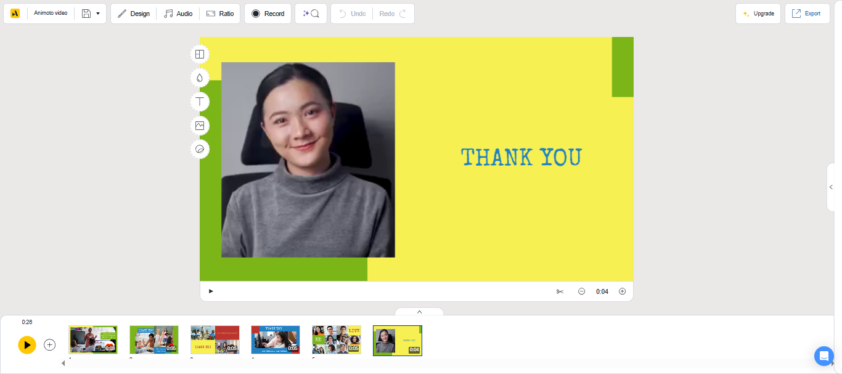842x374 pixels.
Task: Play the current block preview
Action: (x=211, y=291)
